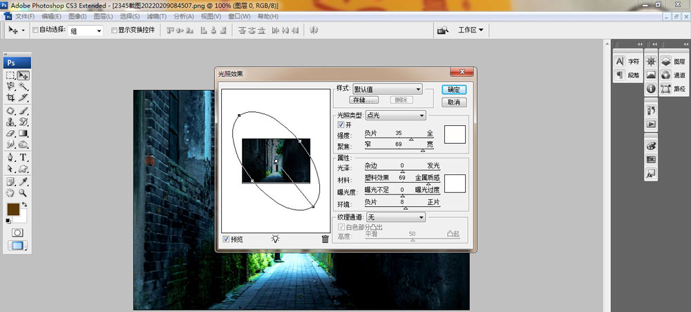Select the Eyedropper tool
This screenshot has height=312, width=691.
(23, 182)
